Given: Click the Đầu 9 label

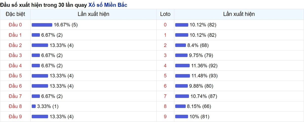Looking at the screenshot, I should [15, 116].
